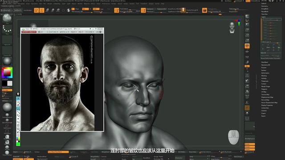Activate the Draw mode button

click(x=42, y=10)
